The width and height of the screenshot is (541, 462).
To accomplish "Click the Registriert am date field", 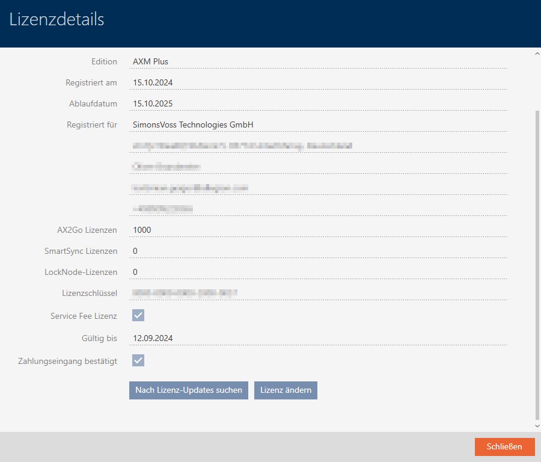I will 319,82.
